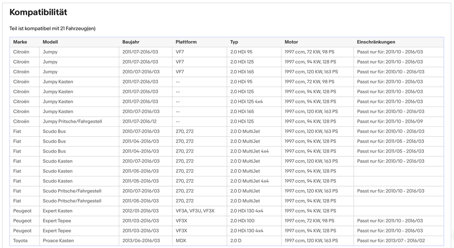This screenshot has height=248, width=454.
Task: Click the Typ column header
Action: [234, 42]
